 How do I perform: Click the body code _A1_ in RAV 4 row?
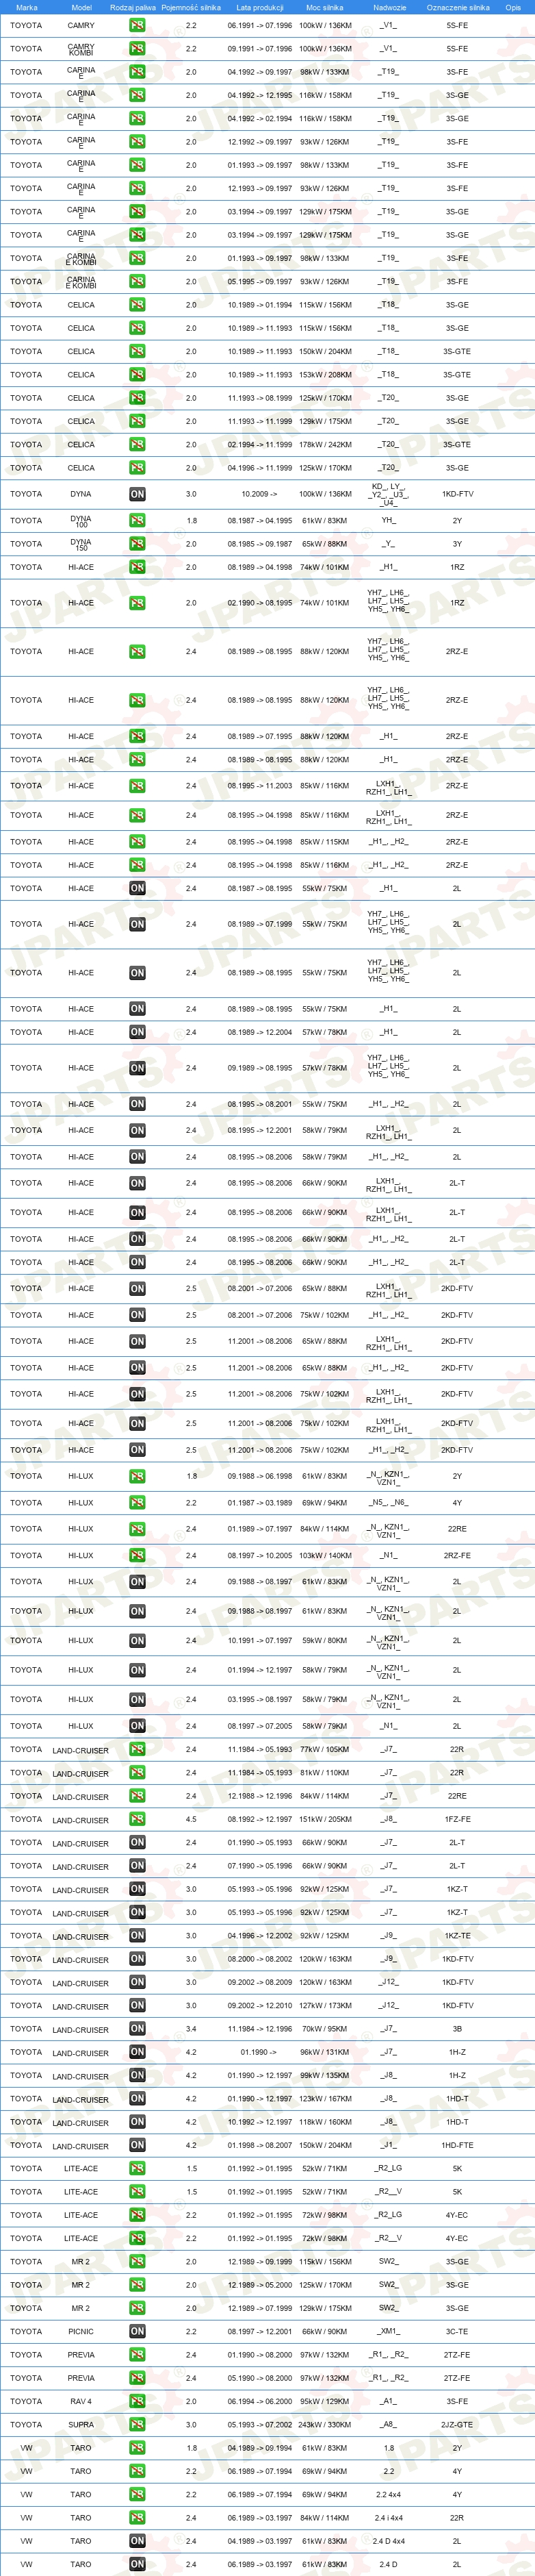[389, 2401]
